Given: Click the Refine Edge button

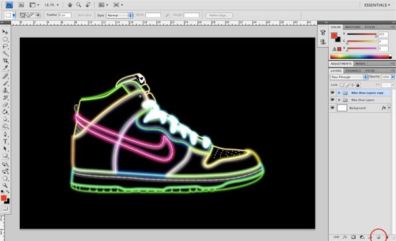Looking at the screenshot, I should 219,15.
